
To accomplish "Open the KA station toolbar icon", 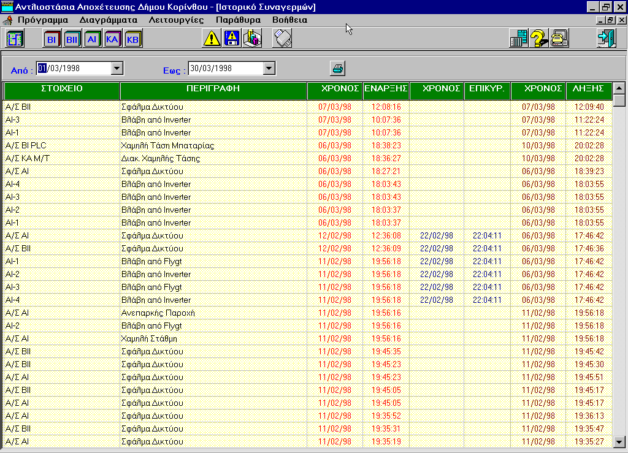I will coord(112,39).
